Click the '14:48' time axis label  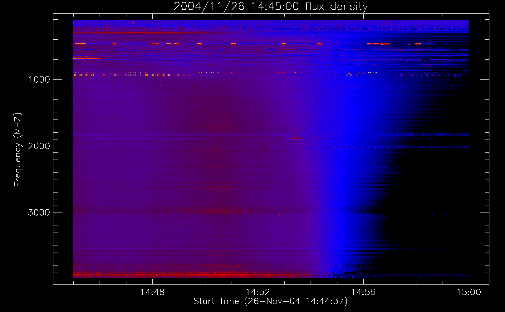pyautogui.click(x=152, y=292)
